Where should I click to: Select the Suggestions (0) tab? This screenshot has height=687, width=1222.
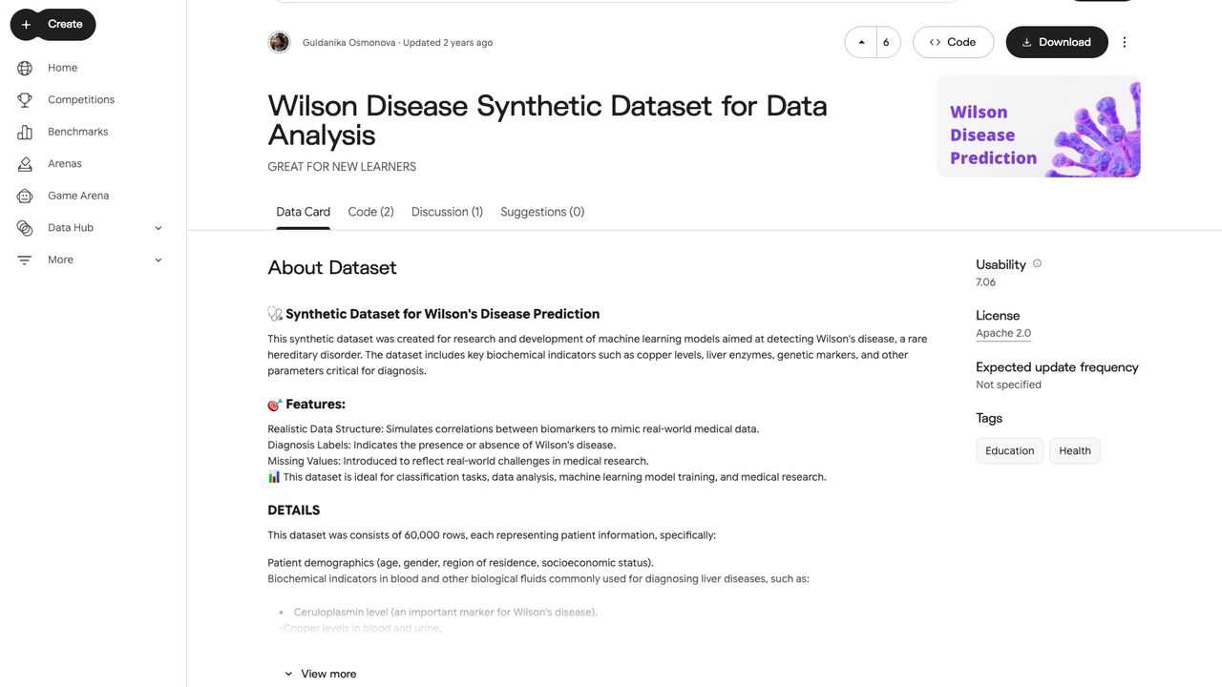coord(542,212)
